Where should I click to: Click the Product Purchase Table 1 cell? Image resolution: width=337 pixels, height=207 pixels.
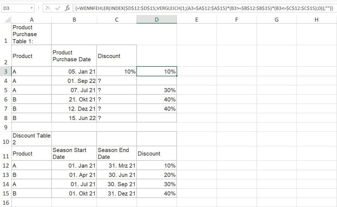(x=31, y=34)
